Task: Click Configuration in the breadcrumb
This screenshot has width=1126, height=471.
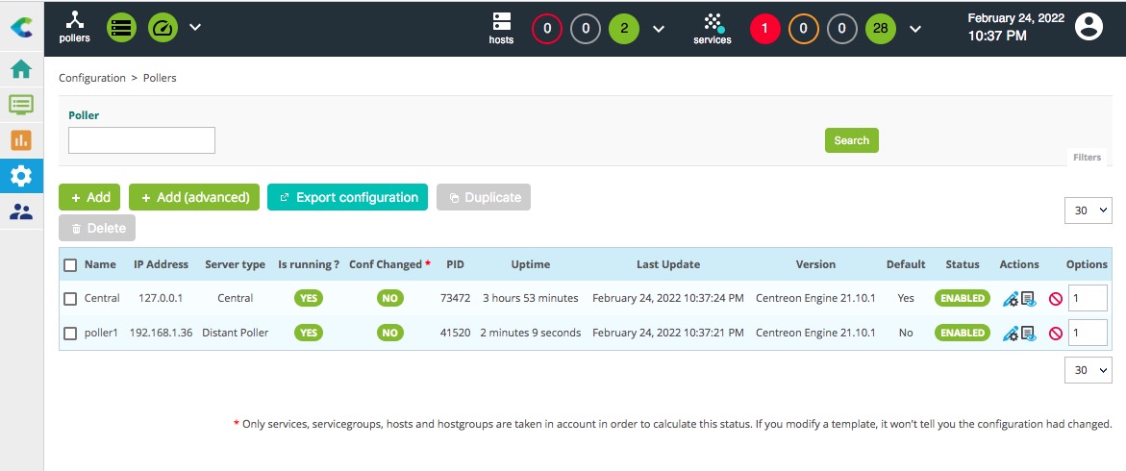Action: click(x=92, y=78)
